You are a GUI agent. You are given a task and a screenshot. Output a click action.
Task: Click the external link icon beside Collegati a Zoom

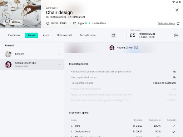[x=178, y=23]
